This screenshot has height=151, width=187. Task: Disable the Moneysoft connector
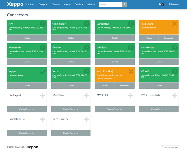[27, 62]
